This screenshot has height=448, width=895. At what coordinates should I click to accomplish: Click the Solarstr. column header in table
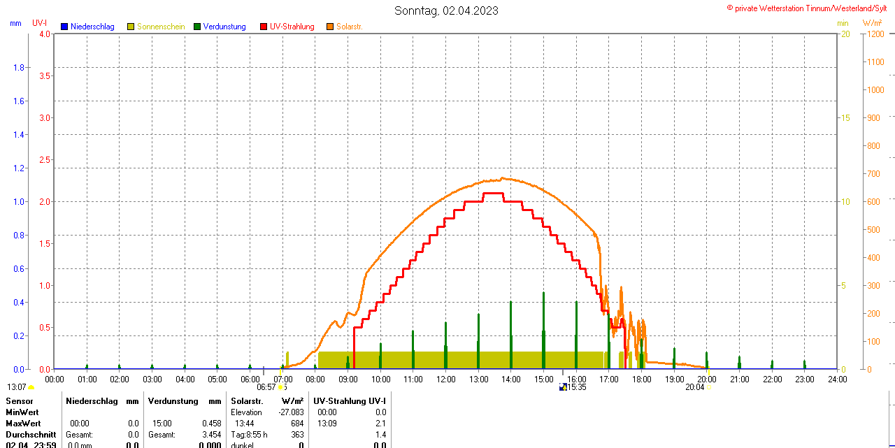click(247, 401)
